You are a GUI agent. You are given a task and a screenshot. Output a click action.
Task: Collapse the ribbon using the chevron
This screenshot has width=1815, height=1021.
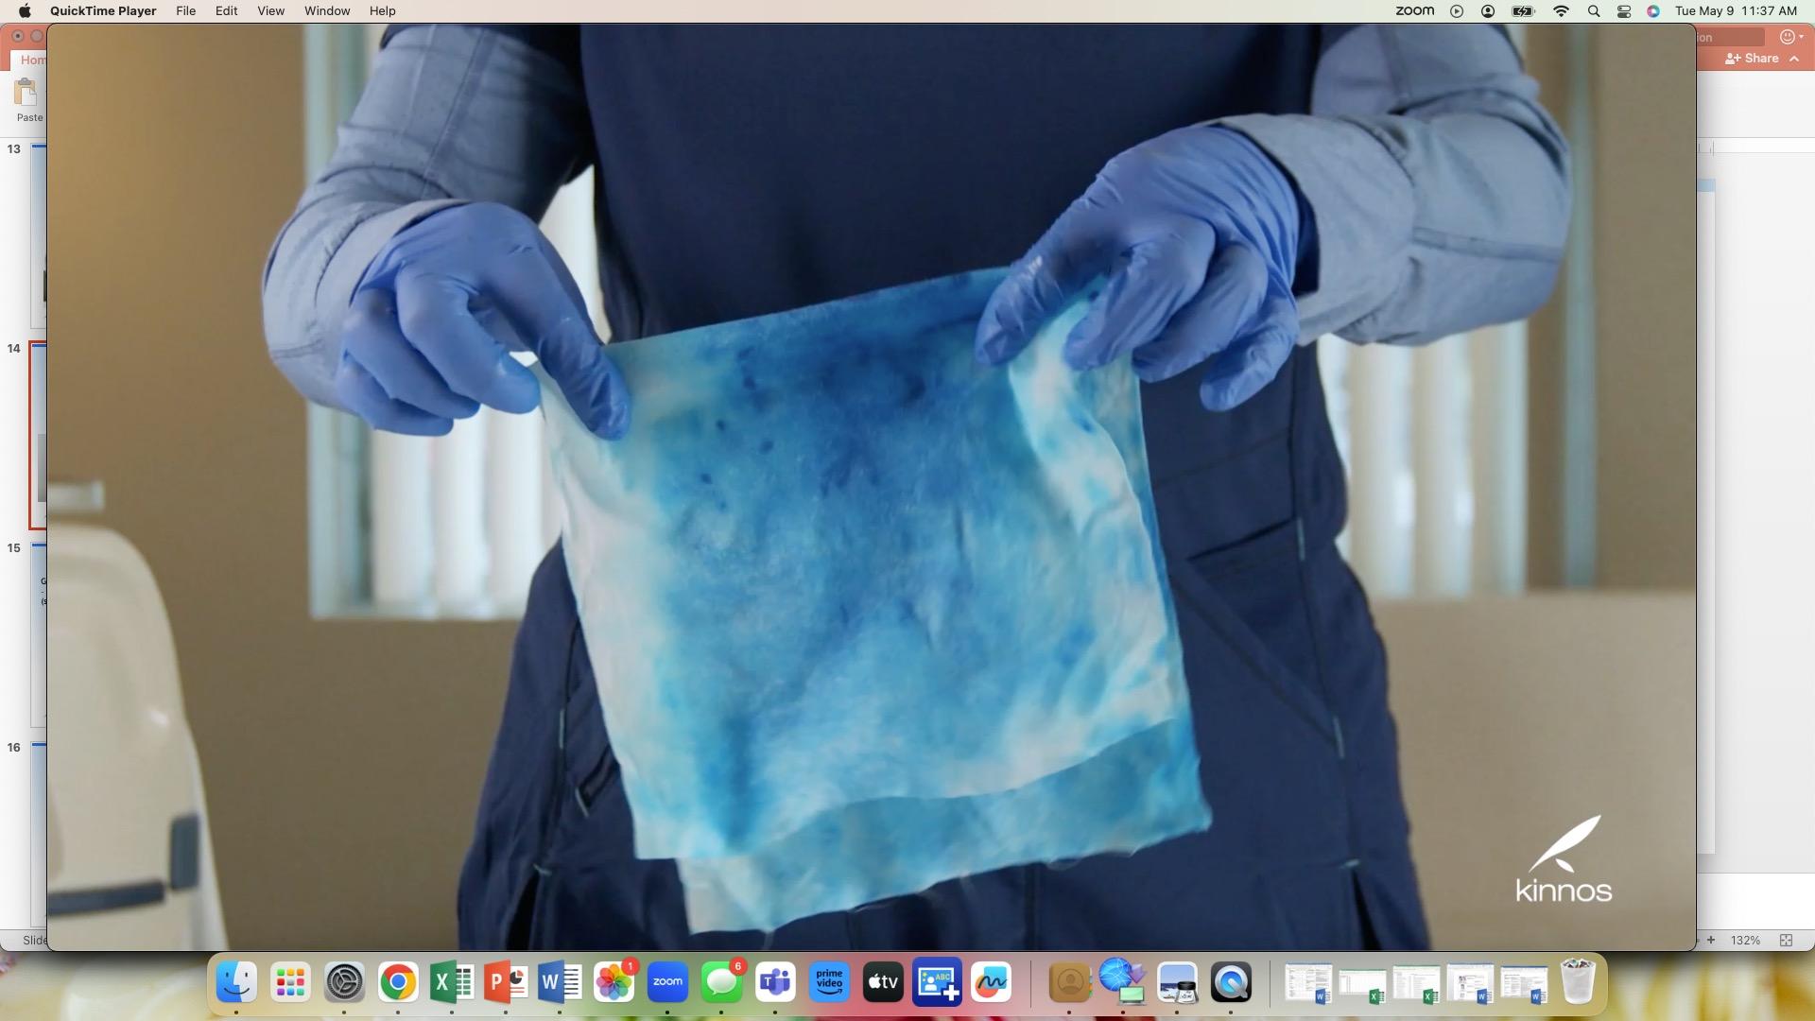(x=1794, y=59)
